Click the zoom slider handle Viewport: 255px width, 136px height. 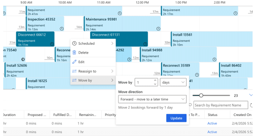(x=201, y=95)
